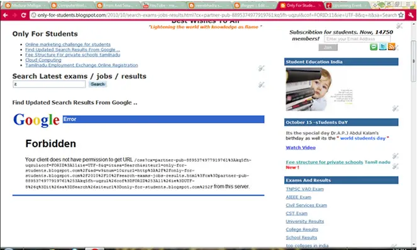Image resolution: width=417 pixels, height=250 pixels.
Task: Switch to the Blogger Edit tab
Action: (254, 5)
